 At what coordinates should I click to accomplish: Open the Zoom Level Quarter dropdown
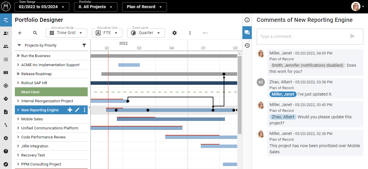click(146, 33)
